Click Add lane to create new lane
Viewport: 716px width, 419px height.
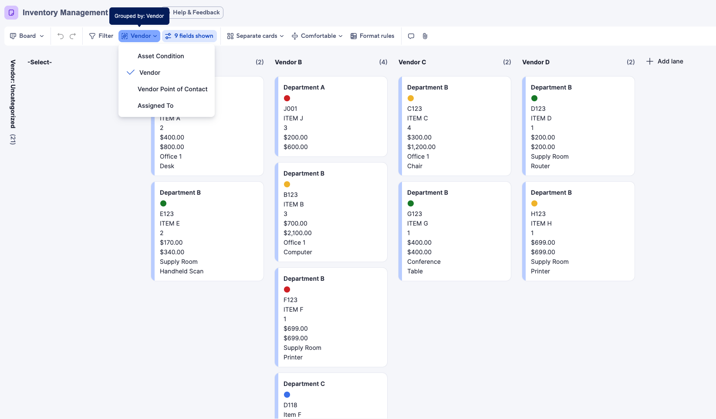click(x=665, y=61)
